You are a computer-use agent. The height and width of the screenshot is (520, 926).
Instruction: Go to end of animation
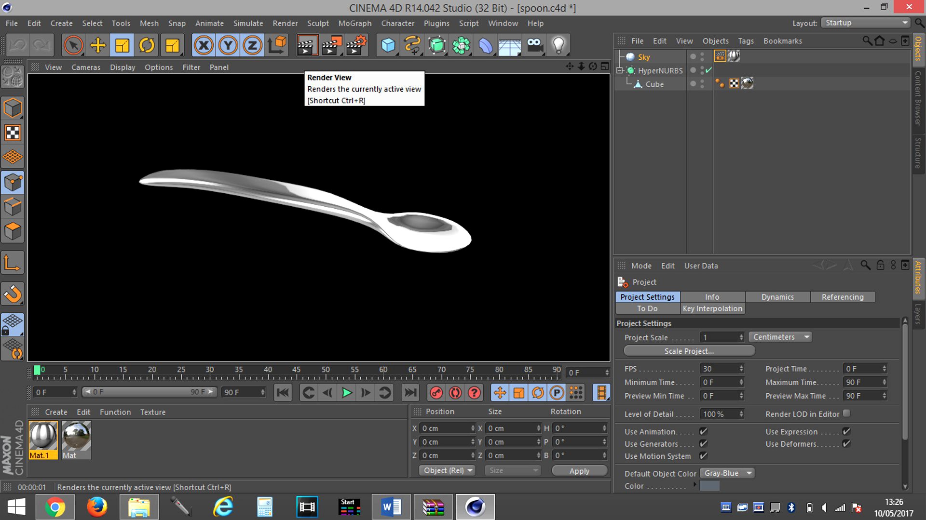(410, 393)
